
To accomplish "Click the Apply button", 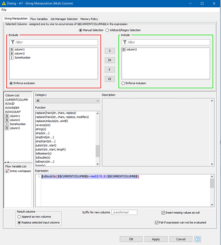I will (x=156, y=239).
